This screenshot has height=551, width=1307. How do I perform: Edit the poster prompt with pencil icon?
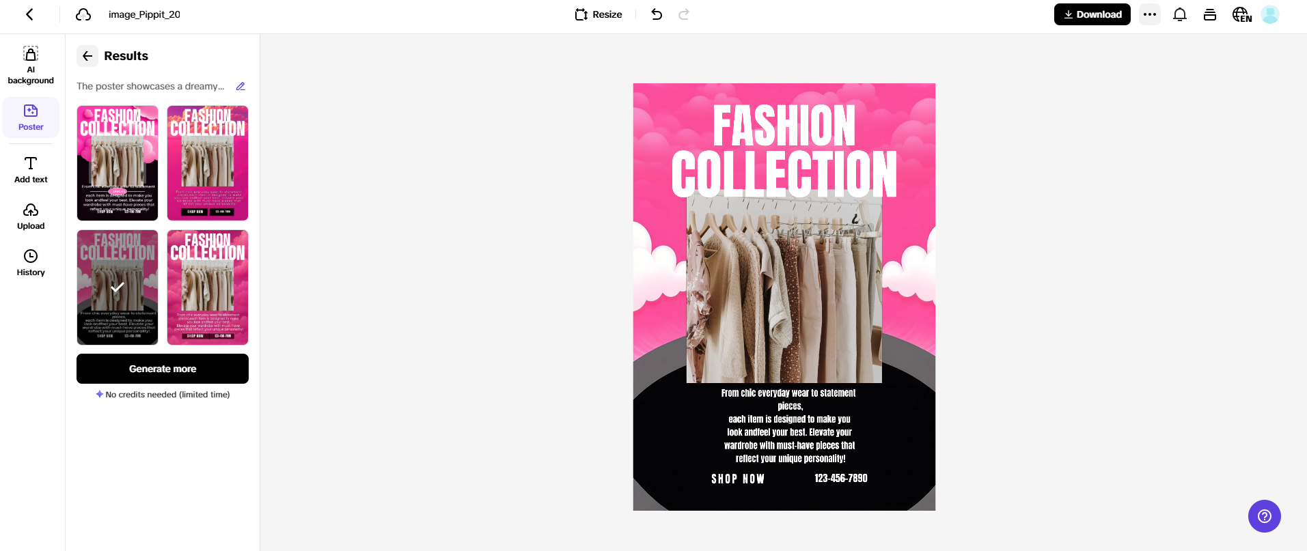(240, 86)
